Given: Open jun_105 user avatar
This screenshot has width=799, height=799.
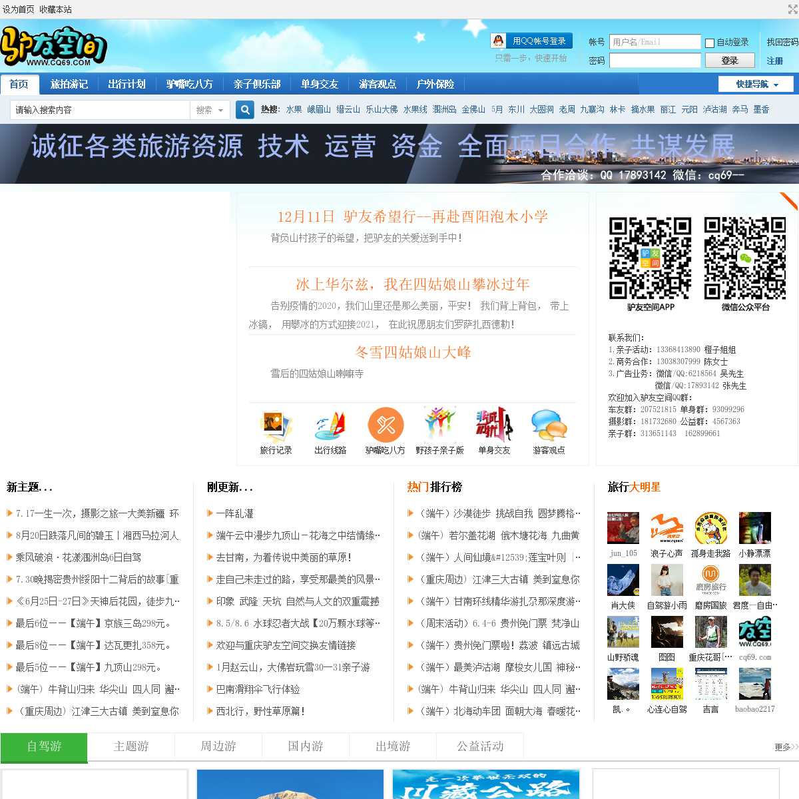Looking at the screenshot, I should click(x=623, y=528).
